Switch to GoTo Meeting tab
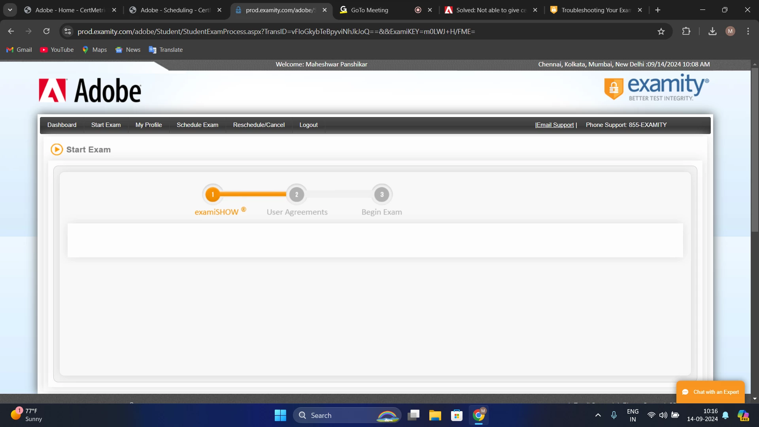The image size is (759, 427). [370, 10]
